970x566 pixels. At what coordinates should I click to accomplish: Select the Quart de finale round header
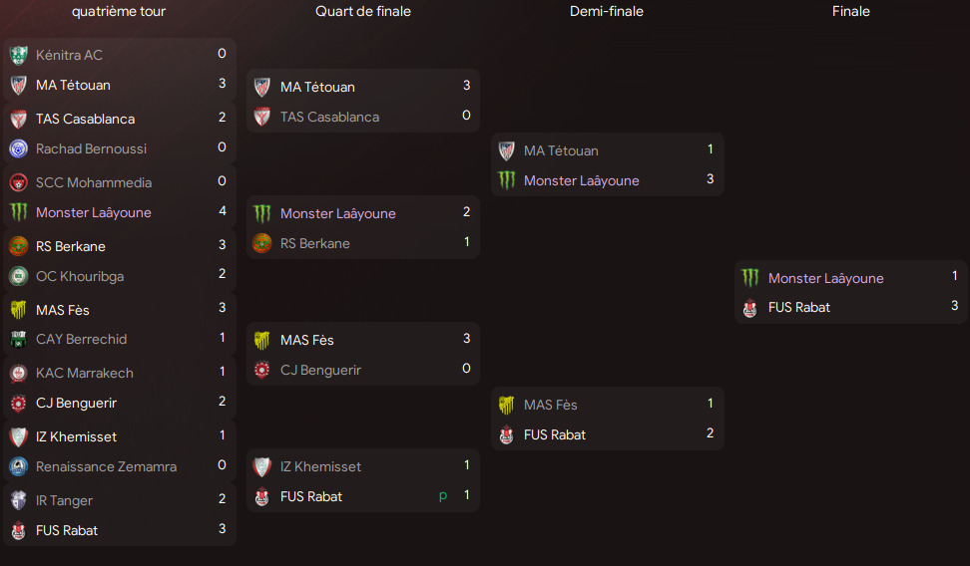point(363,12)
